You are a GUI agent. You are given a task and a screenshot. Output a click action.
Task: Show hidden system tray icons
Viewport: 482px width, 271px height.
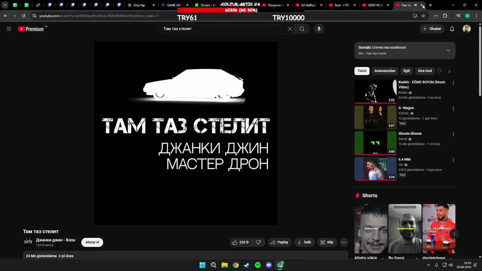click(x=428, y=265)
